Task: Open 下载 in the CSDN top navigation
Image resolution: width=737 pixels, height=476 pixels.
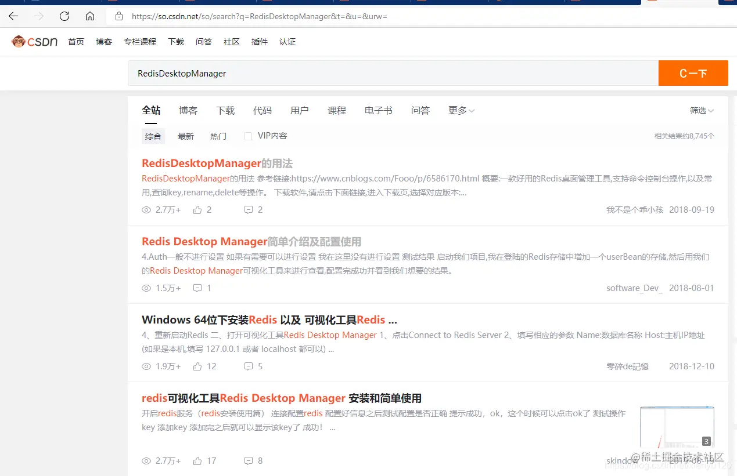Action: pyautogui.click(x=176, y=42)
